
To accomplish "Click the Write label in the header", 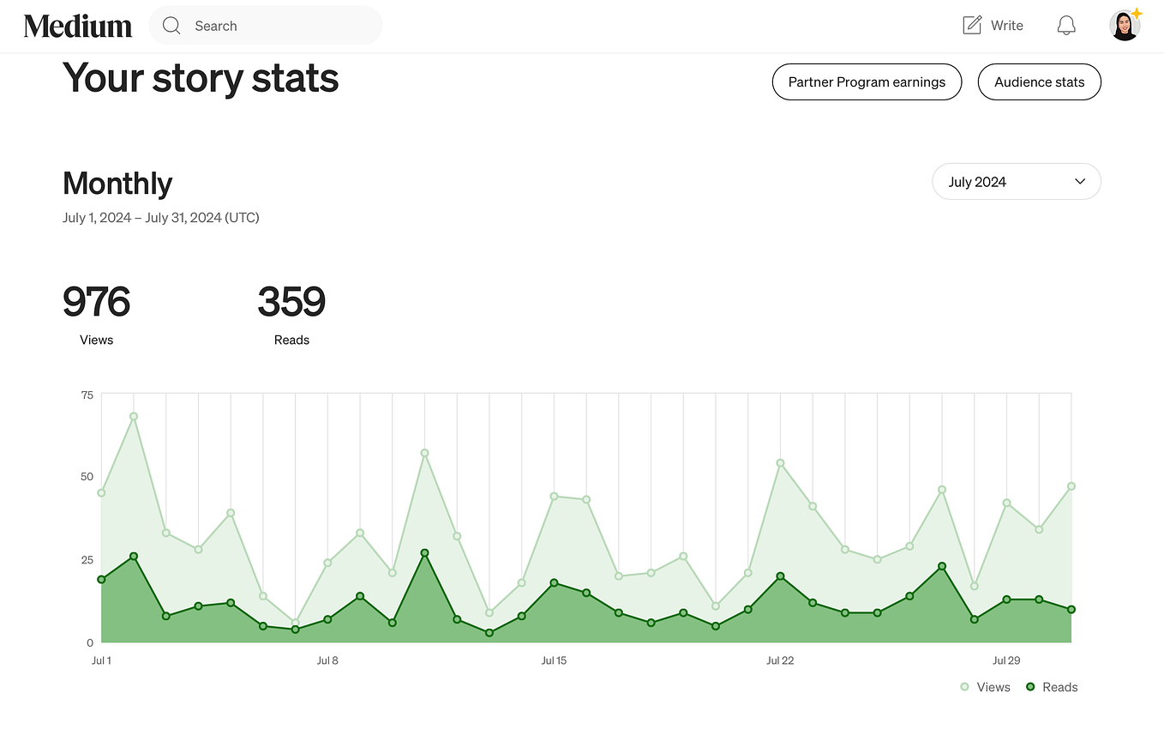I will click(x=1007, y=25).
